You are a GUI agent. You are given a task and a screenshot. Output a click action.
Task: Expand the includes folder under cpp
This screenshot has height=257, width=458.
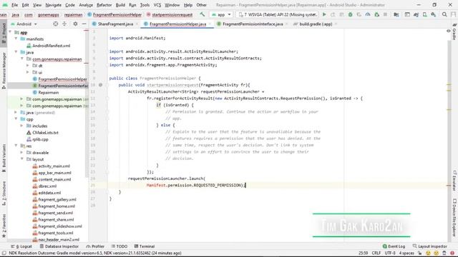tap(21, 126)
